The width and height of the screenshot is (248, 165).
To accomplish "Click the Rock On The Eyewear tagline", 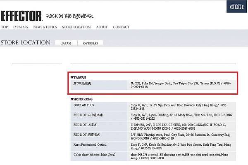I will click(69, 16).
